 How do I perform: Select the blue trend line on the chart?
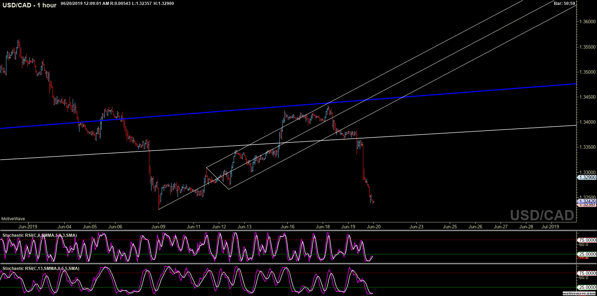pos(288,106)
